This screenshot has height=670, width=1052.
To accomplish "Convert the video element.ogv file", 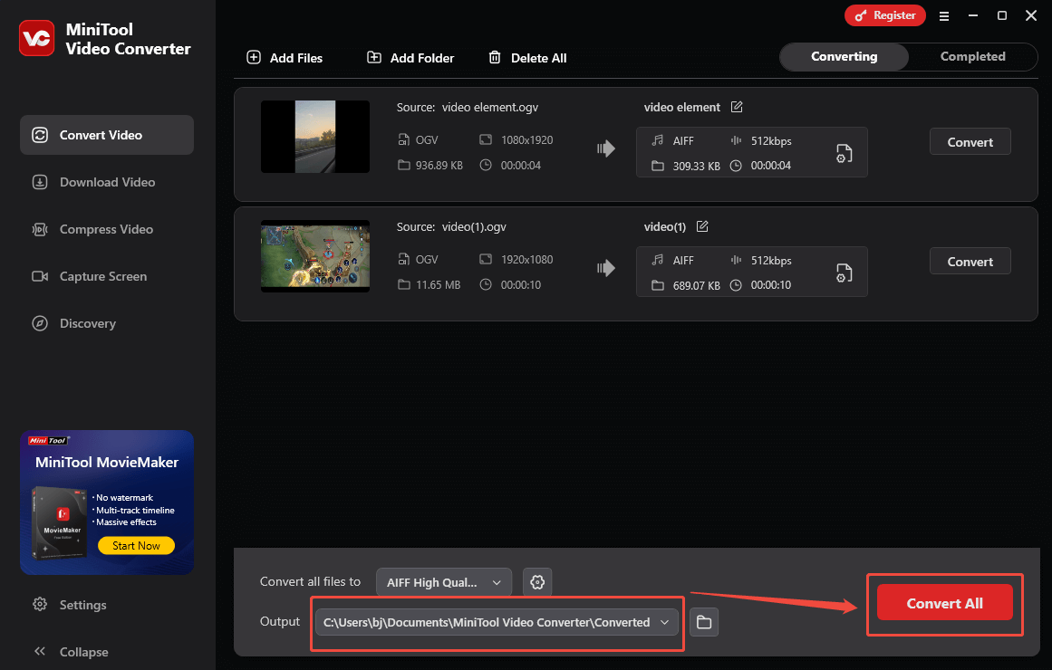I will click(970, 141).
